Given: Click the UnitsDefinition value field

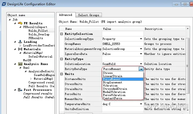Looking at the screenshot, I should point(123,109).
